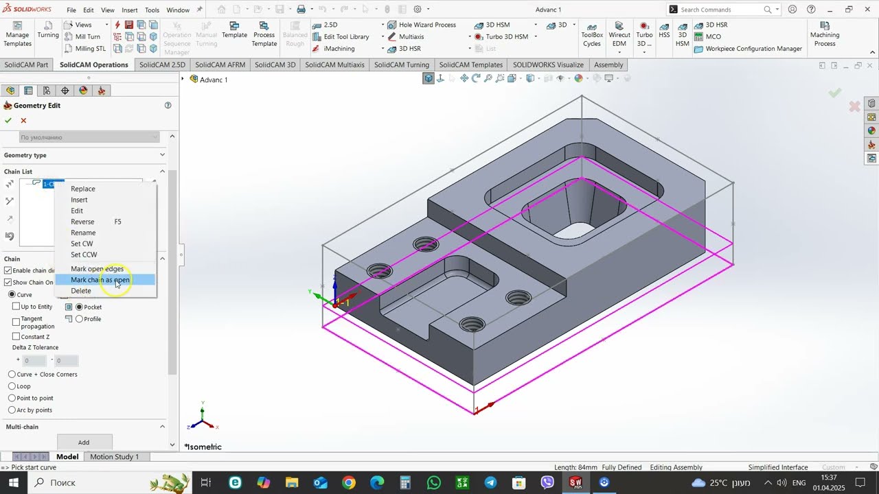This screenshot has height=494, width=879.
Task: Launch iMachining operation
Action: pyautogui.click(x=333, y=49)
